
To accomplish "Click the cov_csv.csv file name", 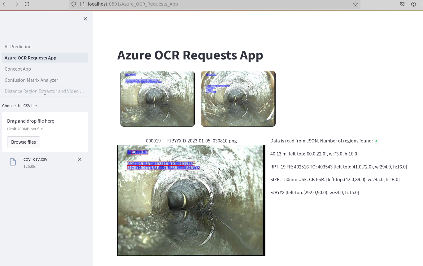I will [x=35, y=159].
